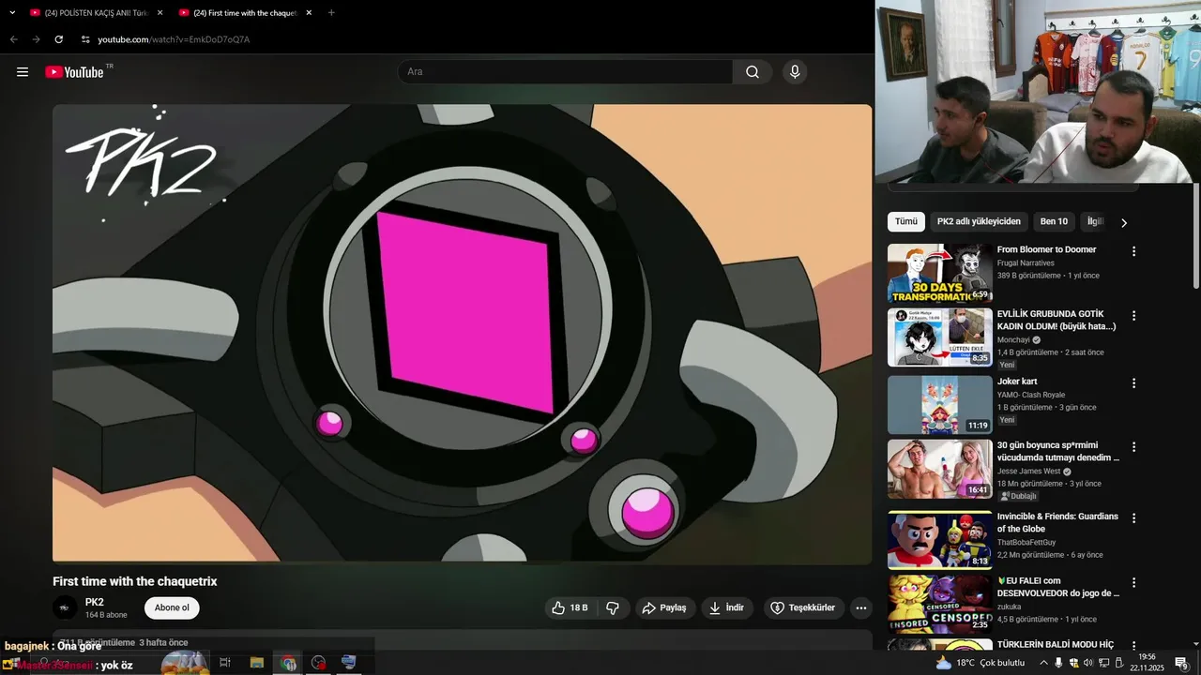
Task: Like the video with 18 B
Action: pos(570,607)
